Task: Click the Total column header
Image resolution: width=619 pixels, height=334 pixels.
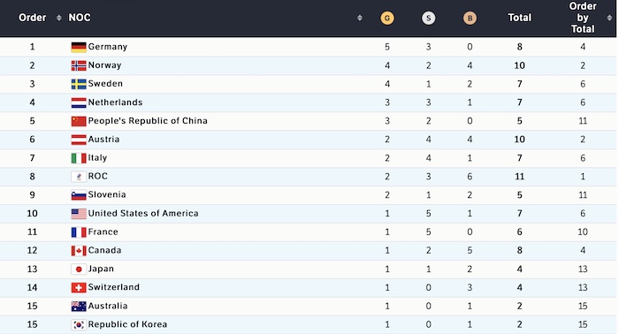Action: click(x=520, y=18)
